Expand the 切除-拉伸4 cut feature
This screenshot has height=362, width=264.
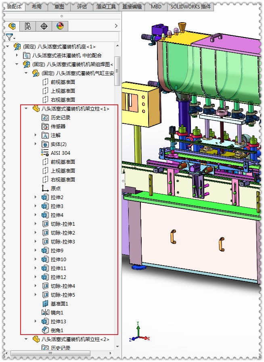(36, 286)
